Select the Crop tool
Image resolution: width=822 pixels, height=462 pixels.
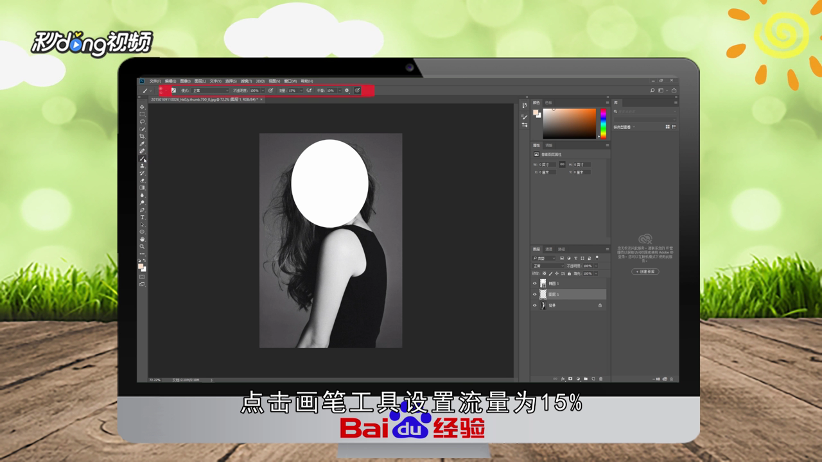coord(142,136)
